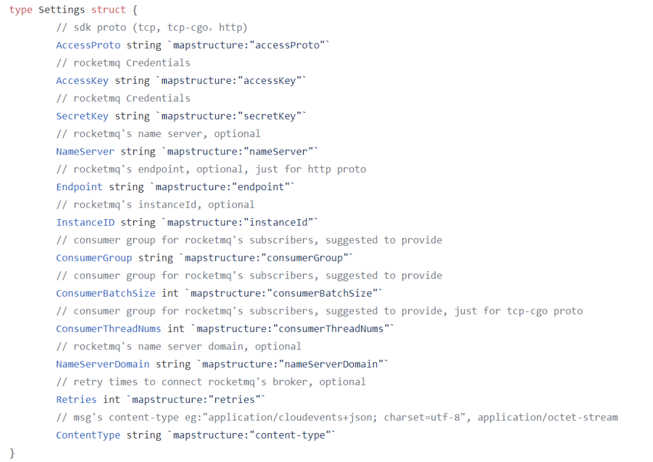Click the AccessProto field name

[x=88, y=45]
